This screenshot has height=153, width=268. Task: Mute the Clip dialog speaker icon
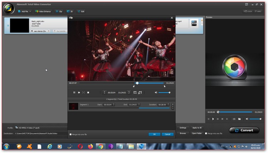point(156,93)
